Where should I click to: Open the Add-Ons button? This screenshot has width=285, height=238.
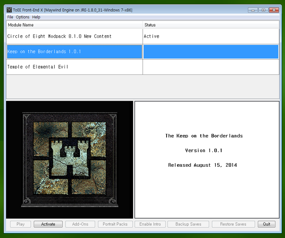click(x=80, y=224)
